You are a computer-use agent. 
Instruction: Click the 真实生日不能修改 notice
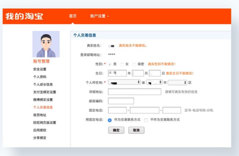pyautogui.click(x=180, y=73)
